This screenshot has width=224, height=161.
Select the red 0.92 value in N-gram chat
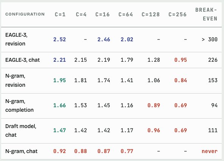(x=59, y=151)
